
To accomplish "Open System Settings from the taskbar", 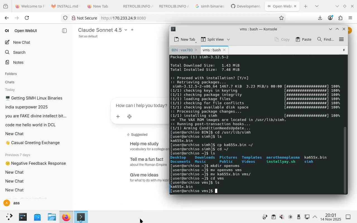I will [x=23, y=217].
